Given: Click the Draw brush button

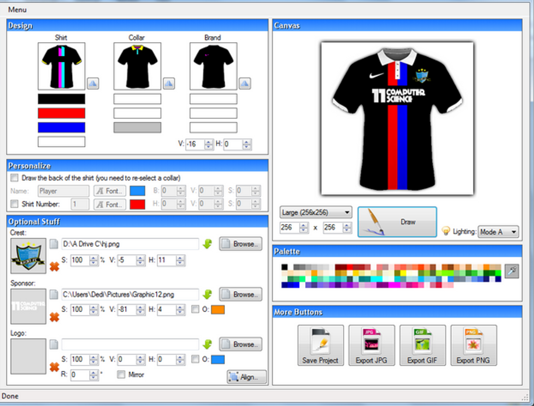Looking at the screenshot, I should 397,222.
